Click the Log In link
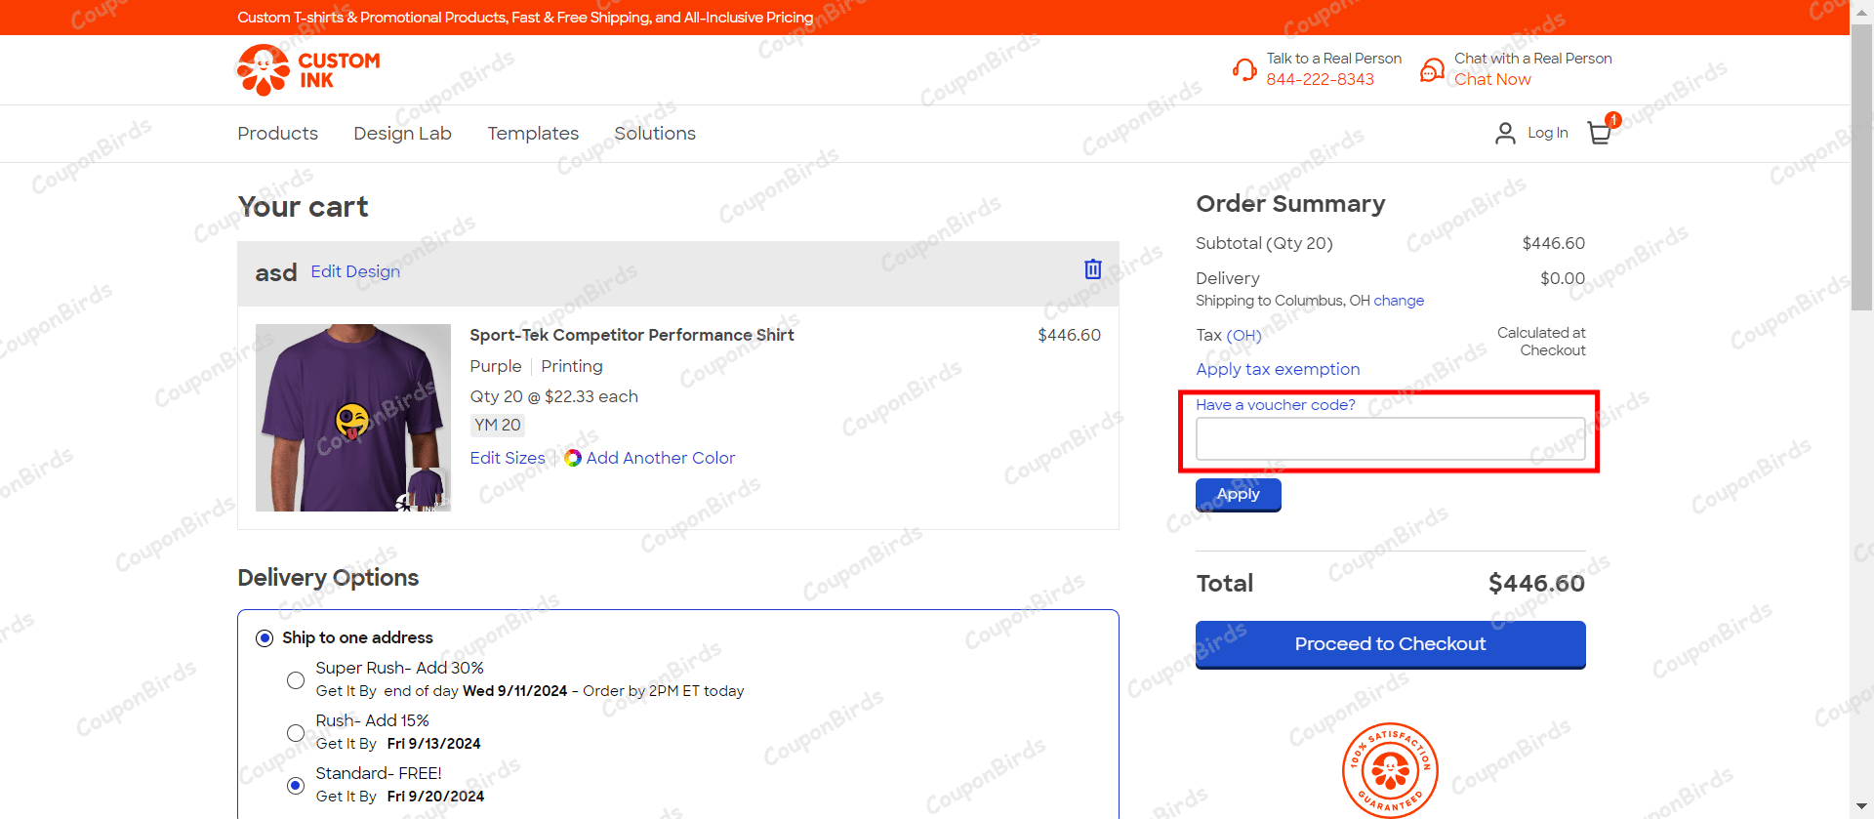The height and width of the screenshot is (819, 1874). click(x=1548, y=133)
